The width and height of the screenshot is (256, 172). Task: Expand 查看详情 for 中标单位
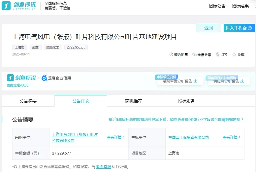(231, 137)
